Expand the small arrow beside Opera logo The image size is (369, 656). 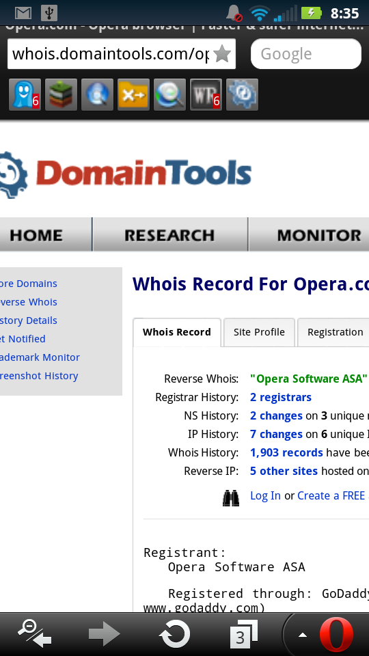pos(303,635)
